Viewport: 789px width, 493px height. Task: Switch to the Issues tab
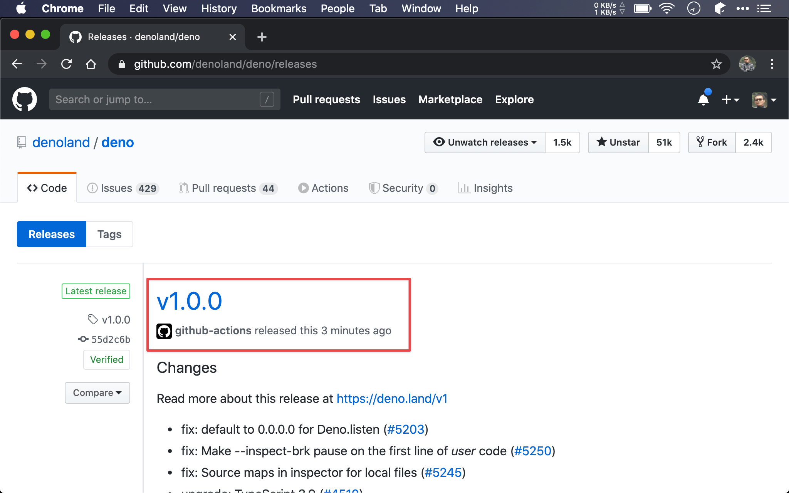[x=123, y=188]
